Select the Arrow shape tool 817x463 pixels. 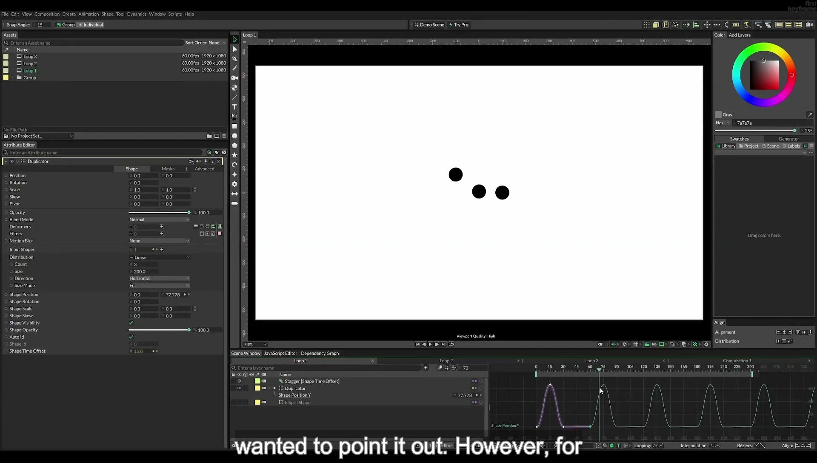click(x=234, y=194)
